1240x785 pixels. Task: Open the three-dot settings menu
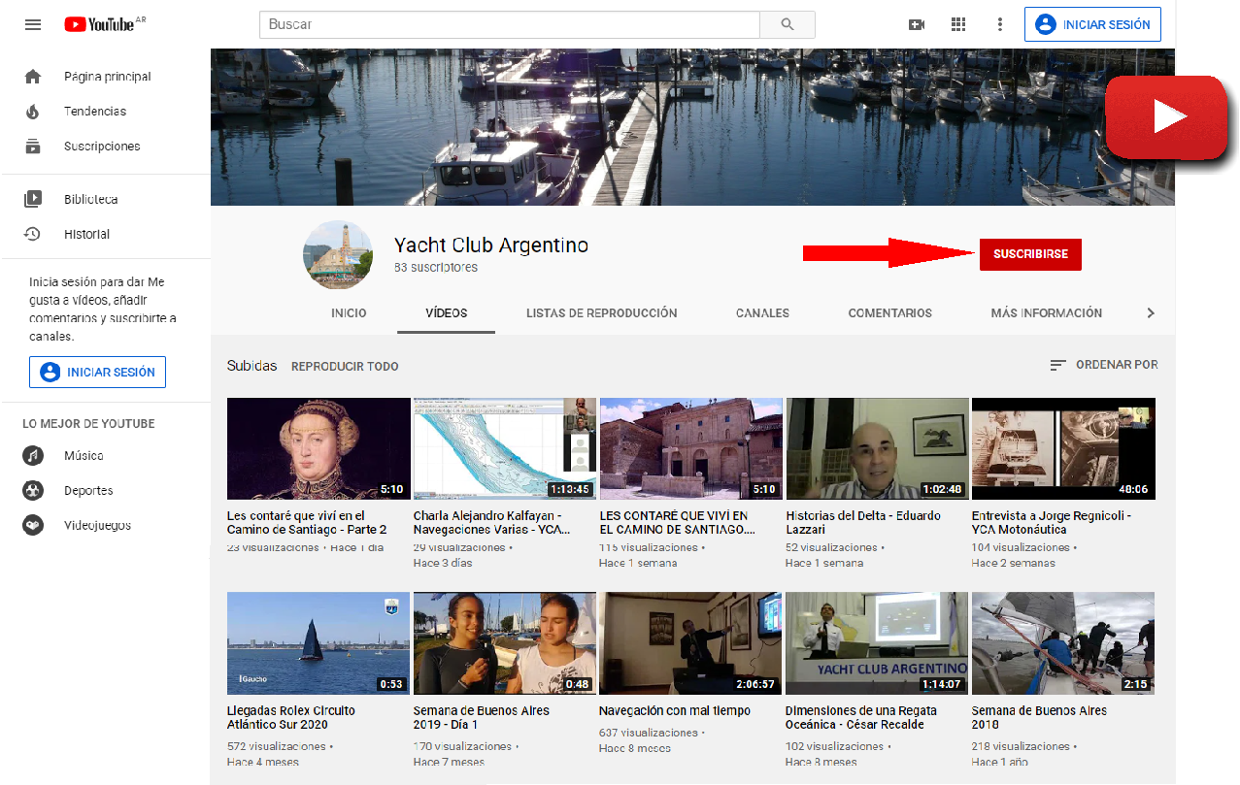(1000, 24)
